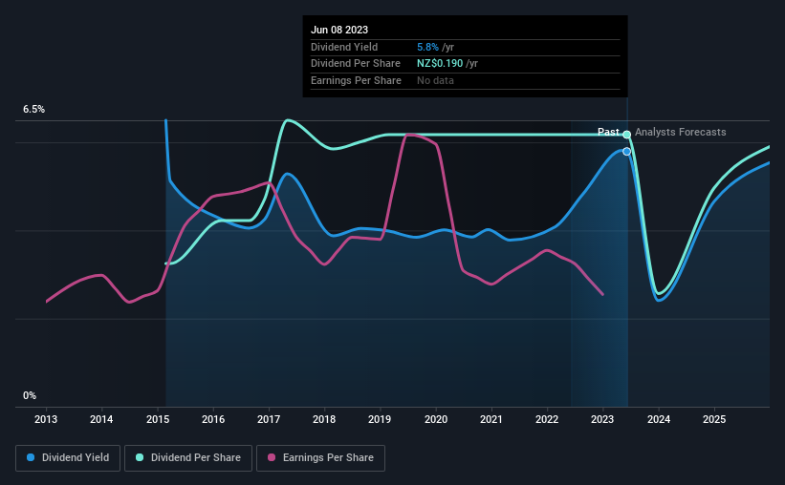Click the No data earnings value
This screenshot has height=485, width=785.
(436, 80)
